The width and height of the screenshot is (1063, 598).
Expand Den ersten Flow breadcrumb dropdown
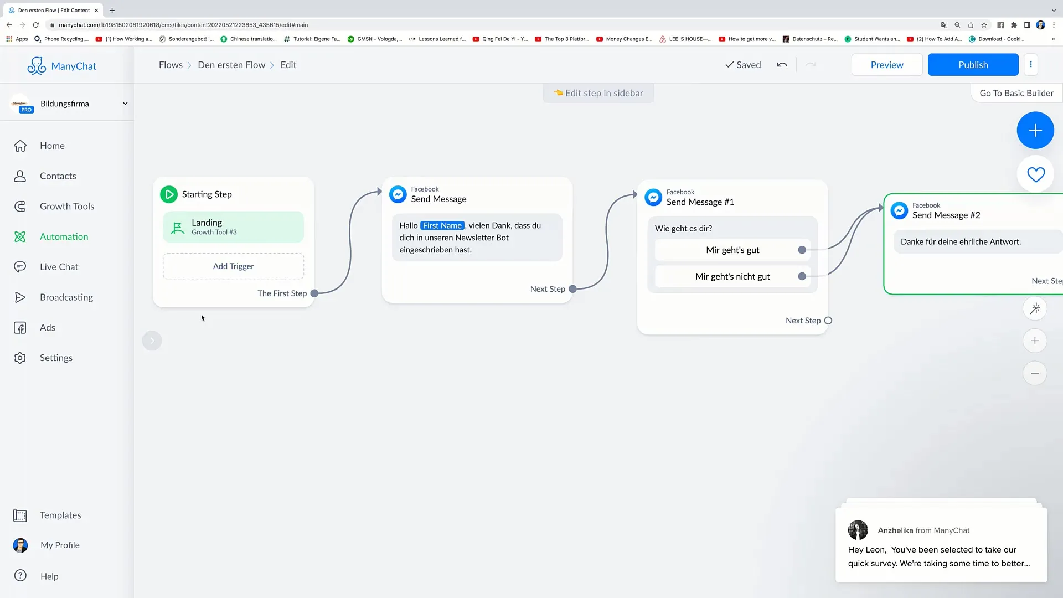pyautogui.click(x=231, y=65)
